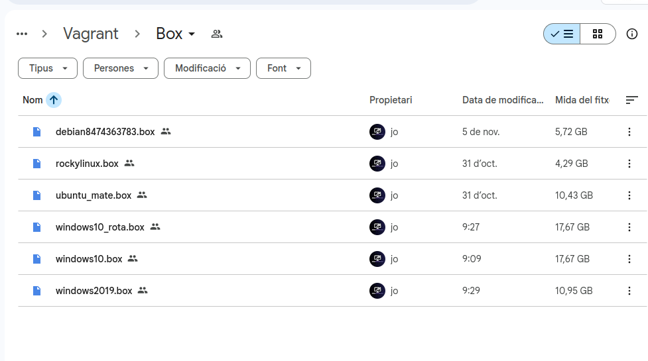The height and width of the screenshot is (361, 648).
Task: Open the Font filter dropdown
Action: (x=283, y=68)
